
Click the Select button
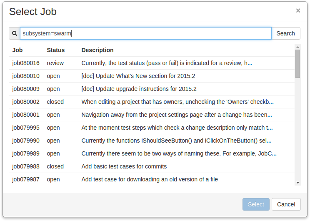coord(256,204)
